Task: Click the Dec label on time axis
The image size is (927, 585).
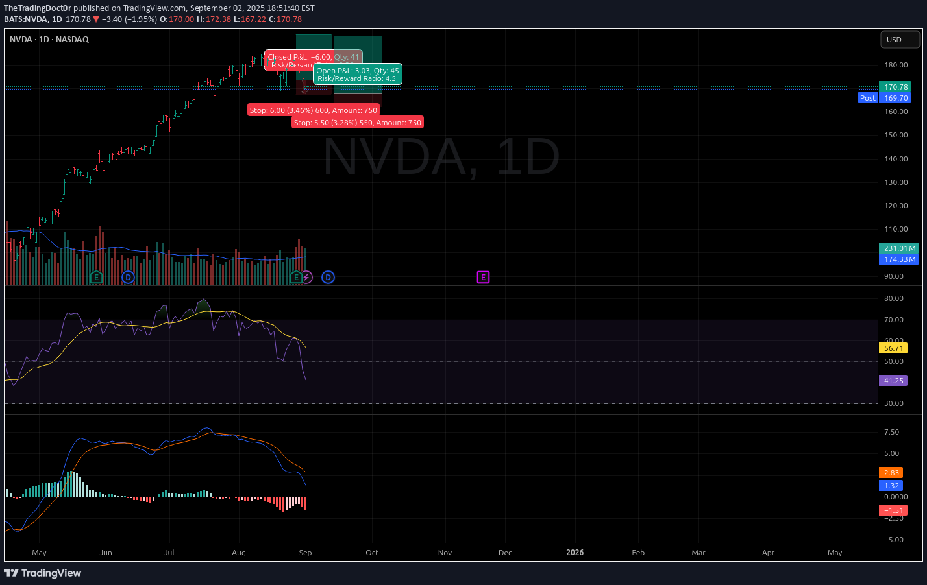Action: point(505,553)
